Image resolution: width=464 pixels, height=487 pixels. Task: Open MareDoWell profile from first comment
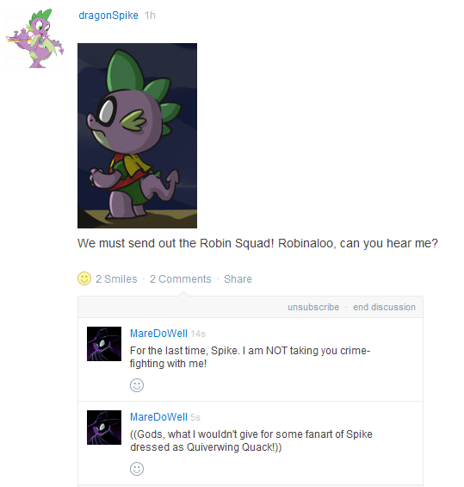(x=158, y=334)
